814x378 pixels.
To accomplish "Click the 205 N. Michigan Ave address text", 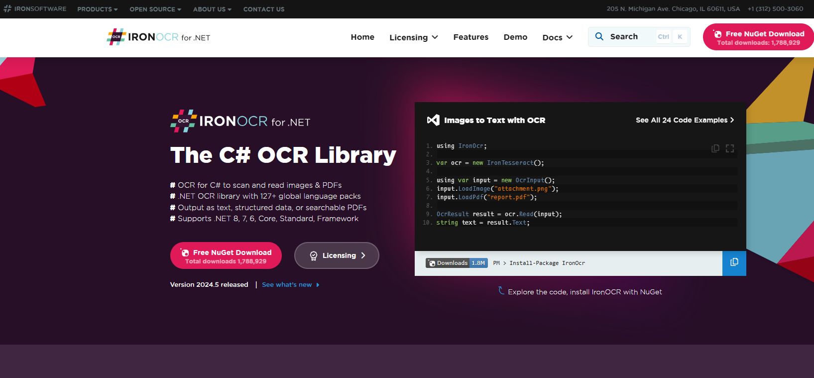I will tap(673, 9).
